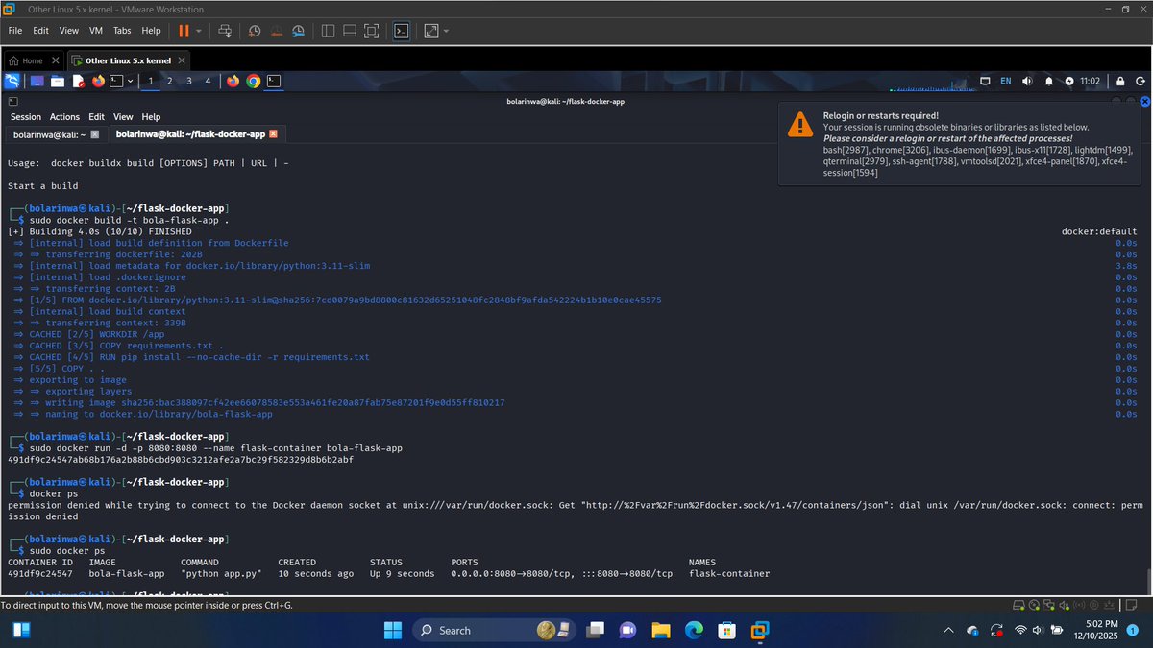Launch Firefox from the Kali panel launcher
The image size is (1153, 648).
(x=98, y=82)
